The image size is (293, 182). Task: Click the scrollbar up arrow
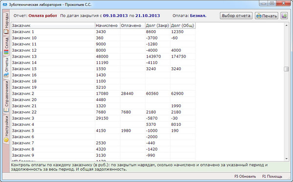[x=286, y=25]
